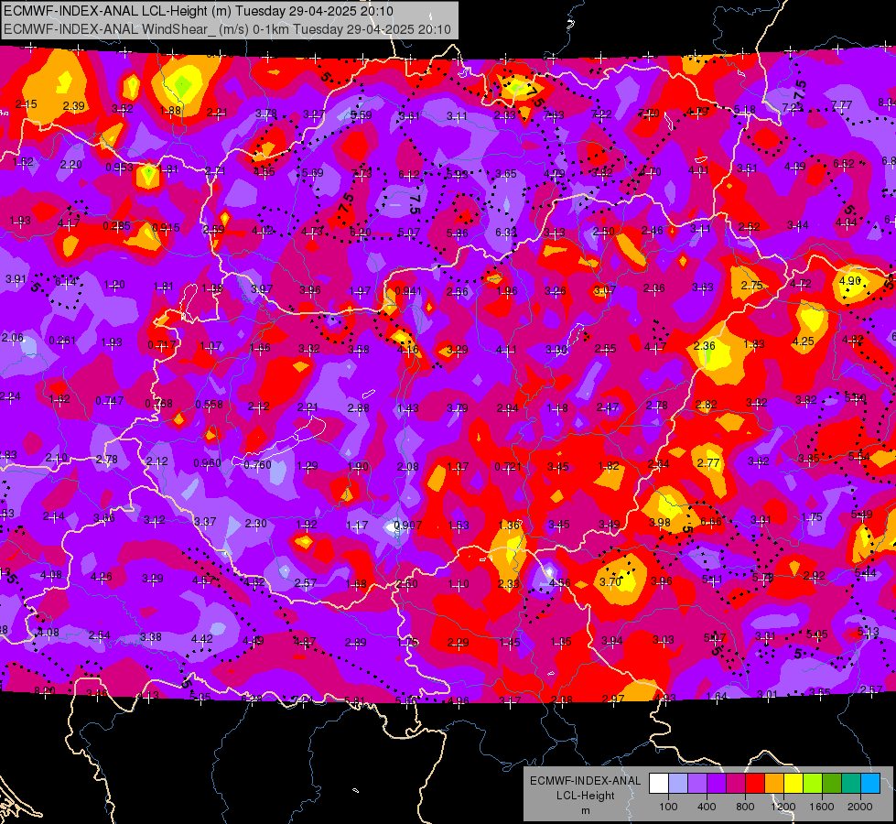Image resolution: width=896 pixels, height=824 pixels.
Task: Click the orange legend swatch
Action: (x=774, y=783)
